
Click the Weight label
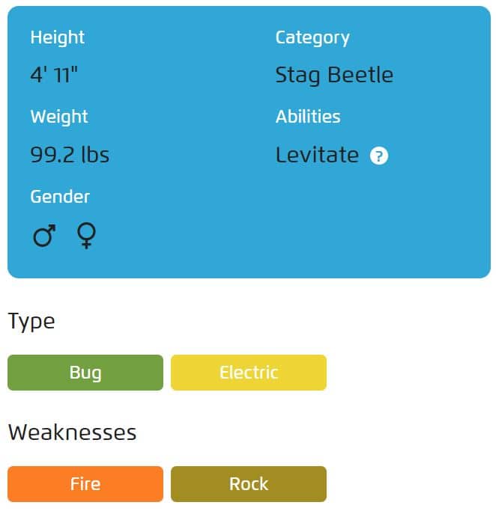click(x=59, y=117)
